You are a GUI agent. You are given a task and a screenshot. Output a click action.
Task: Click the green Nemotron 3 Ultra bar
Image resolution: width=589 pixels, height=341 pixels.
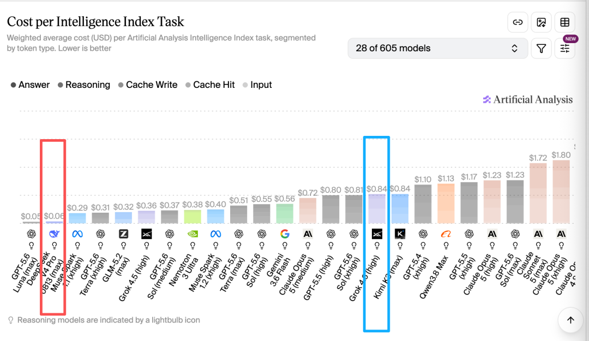coord(193,217)
